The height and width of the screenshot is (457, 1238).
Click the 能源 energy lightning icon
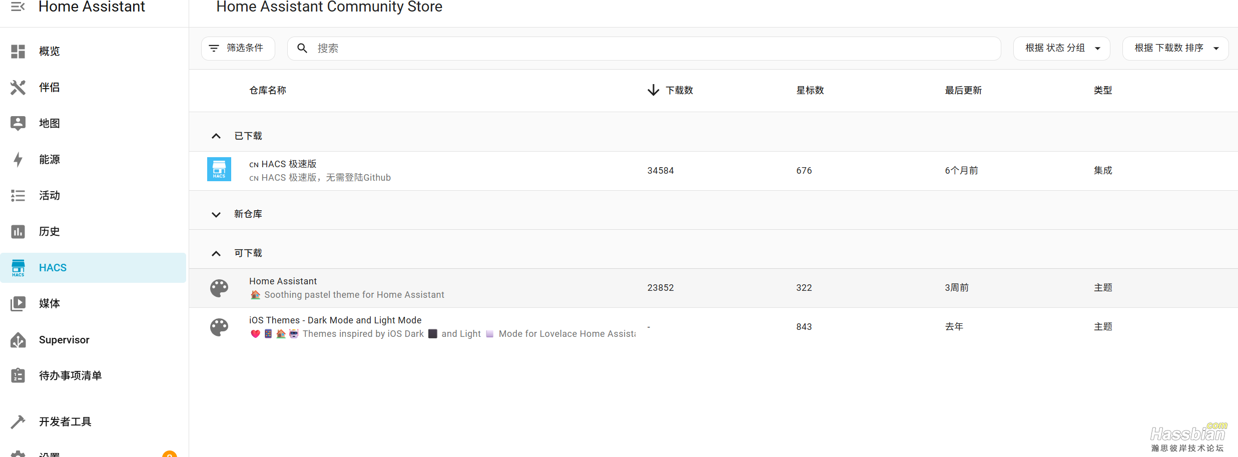18,159
